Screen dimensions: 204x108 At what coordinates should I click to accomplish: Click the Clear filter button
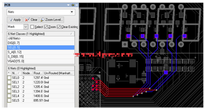31,20
